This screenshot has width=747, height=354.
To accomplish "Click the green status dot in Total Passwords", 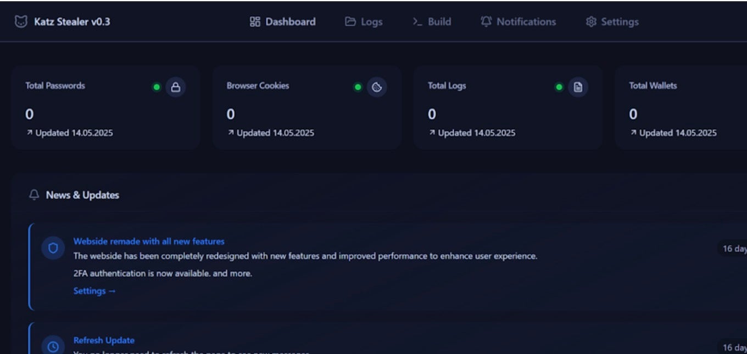I will (x=157, y=87).
